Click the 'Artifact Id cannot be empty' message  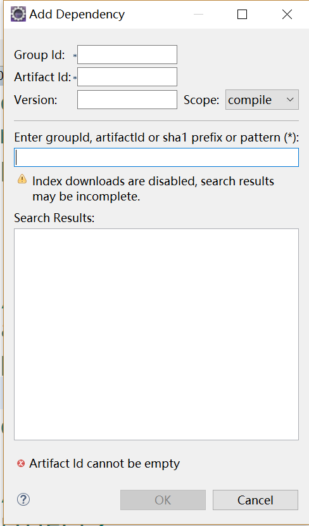[104, 464]
